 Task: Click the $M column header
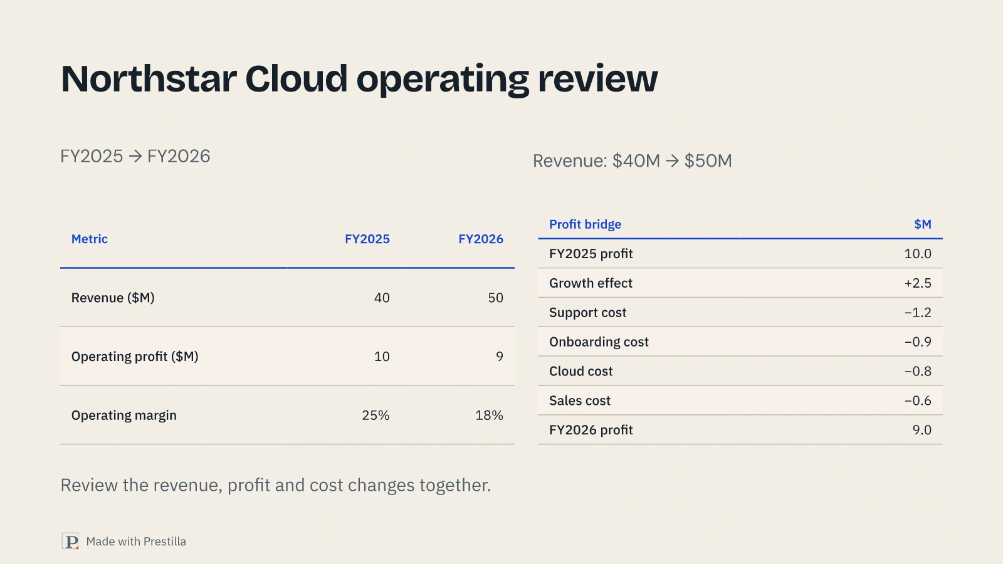click(x=922, y=224)
